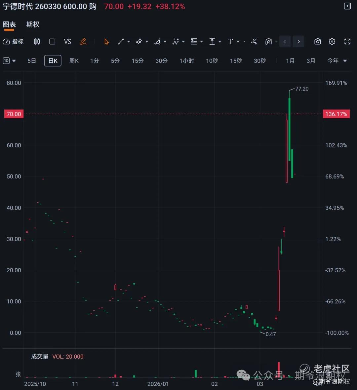Expand the trend line tool dropdown
The height and width of the screenshot is (390, 357).
pos(129,42)
